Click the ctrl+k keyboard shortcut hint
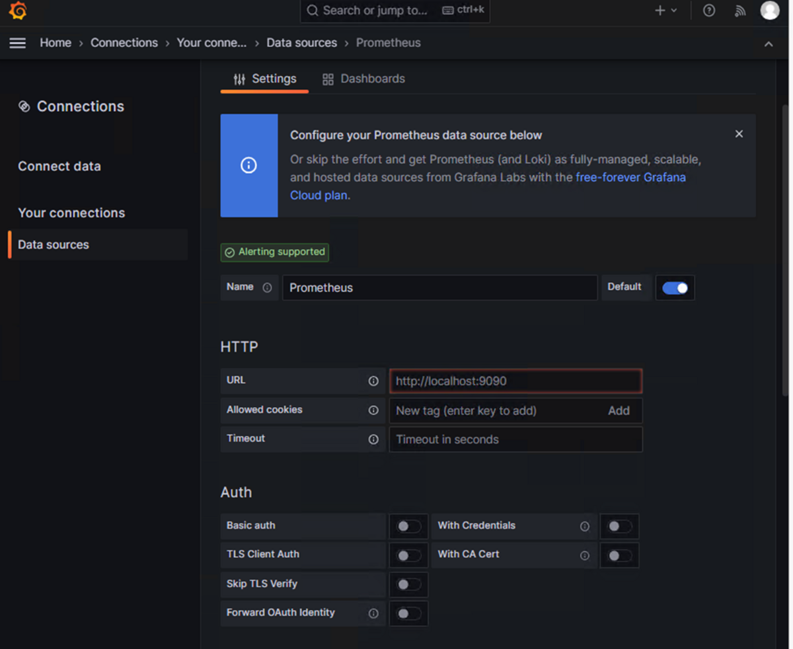Screen dimensions: 793x649 [463, 11]
